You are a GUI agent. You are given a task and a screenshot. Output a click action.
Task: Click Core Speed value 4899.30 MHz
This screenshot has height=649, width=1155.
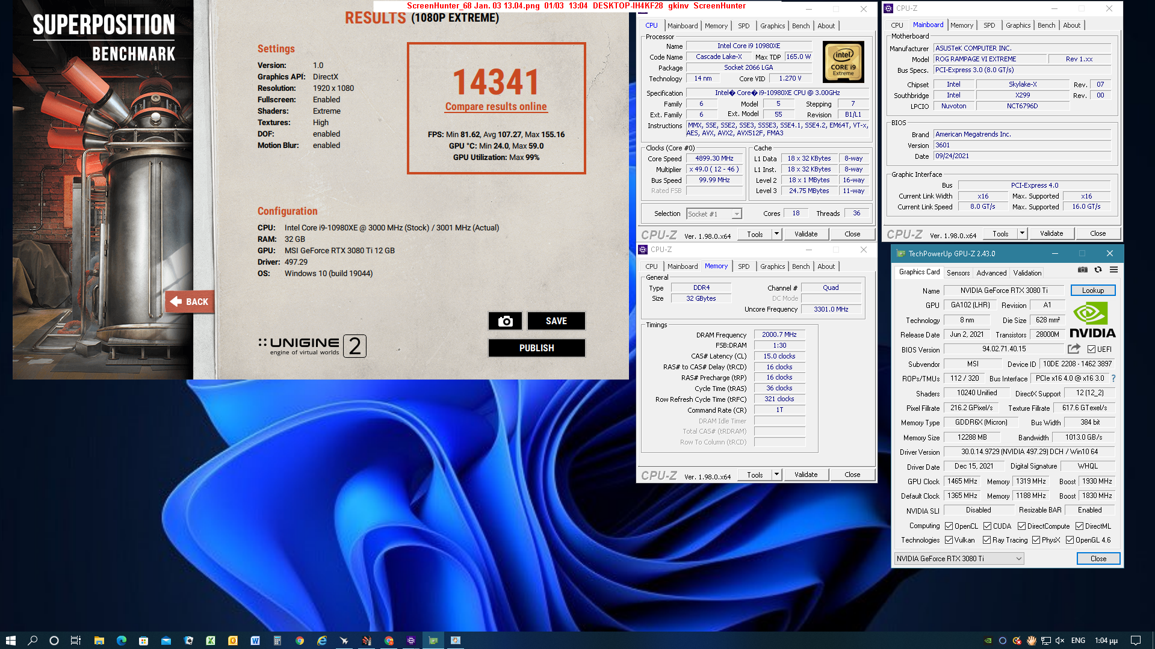tap(714, 158)
